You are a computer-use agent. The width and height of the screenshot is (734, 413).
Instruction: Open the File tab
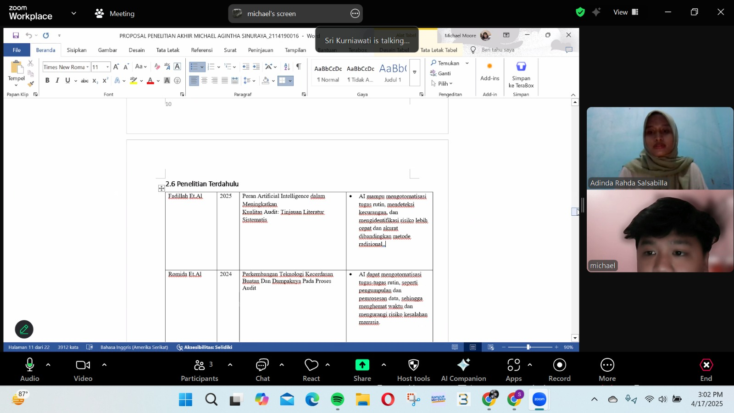[17, 50]
